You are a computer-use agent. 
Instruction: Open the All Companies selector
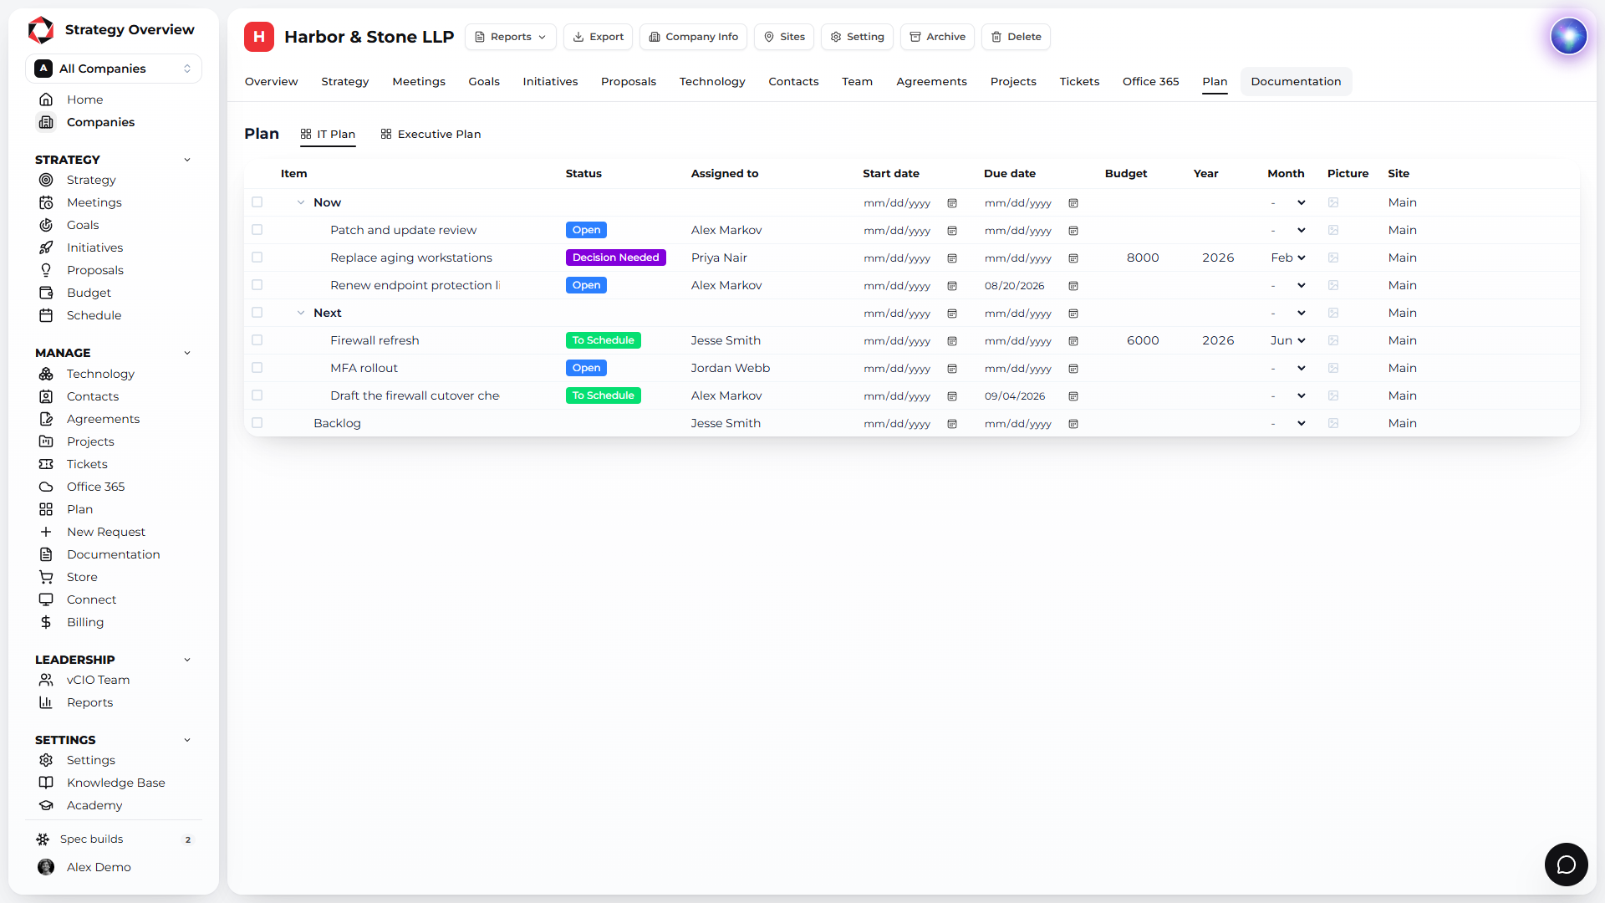pyautogui.click(x=114, y=69)
